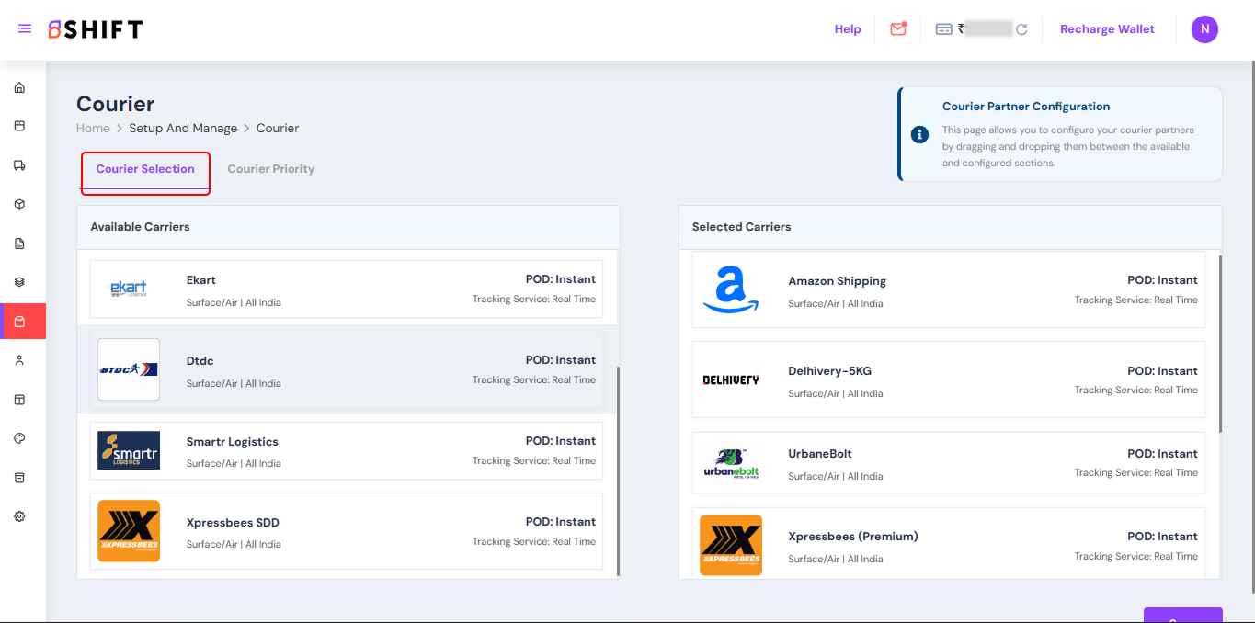Open the color palette sidebar icon

coord(19,438)
